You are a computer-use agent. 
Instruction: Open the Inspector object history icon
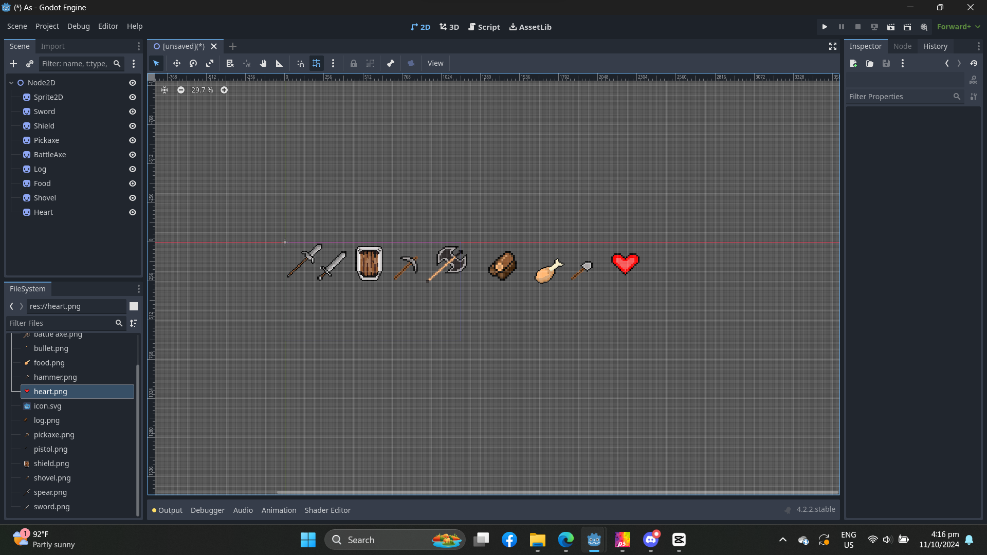[x=974, y=63]
